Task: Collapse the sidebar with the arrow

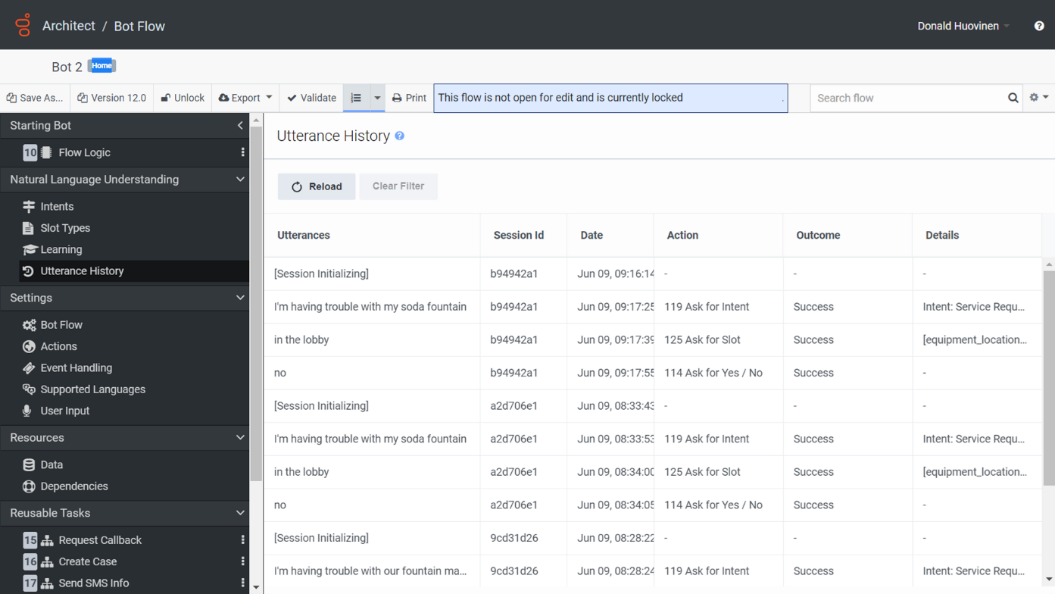Action: (240, 125)
